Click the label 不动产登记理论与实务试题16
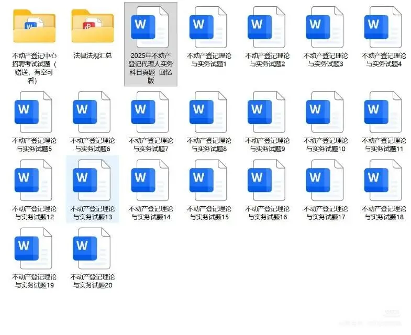The height and width of the screenshot is (335, 411). click(x=267, y=213)
